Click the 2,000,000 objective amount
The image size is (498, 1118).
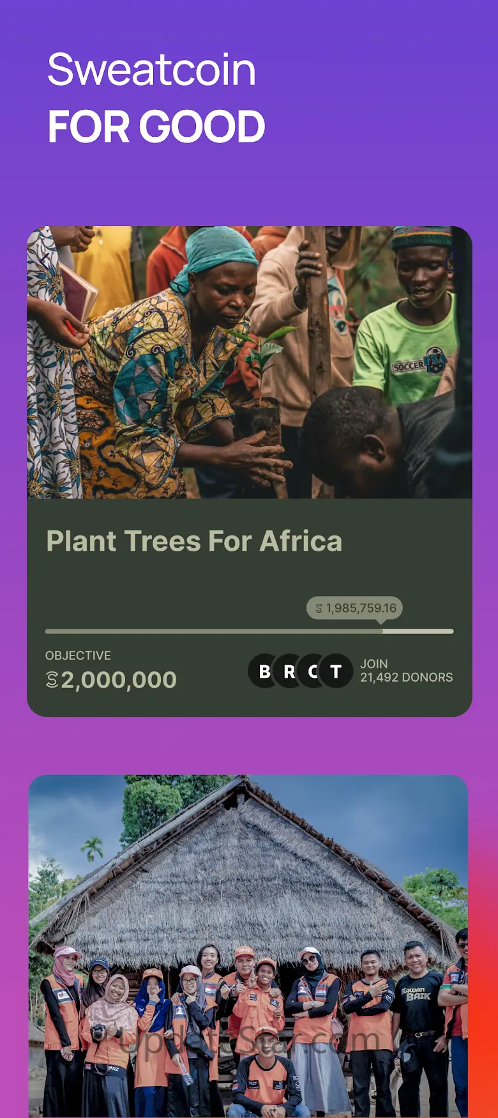[119, 680]
